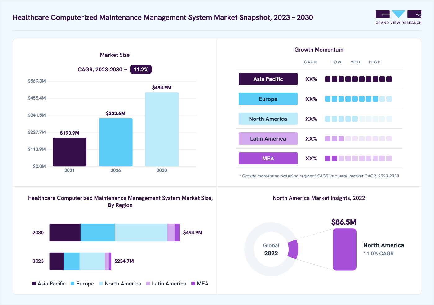Click the Market Size chart title

(115, 55)
